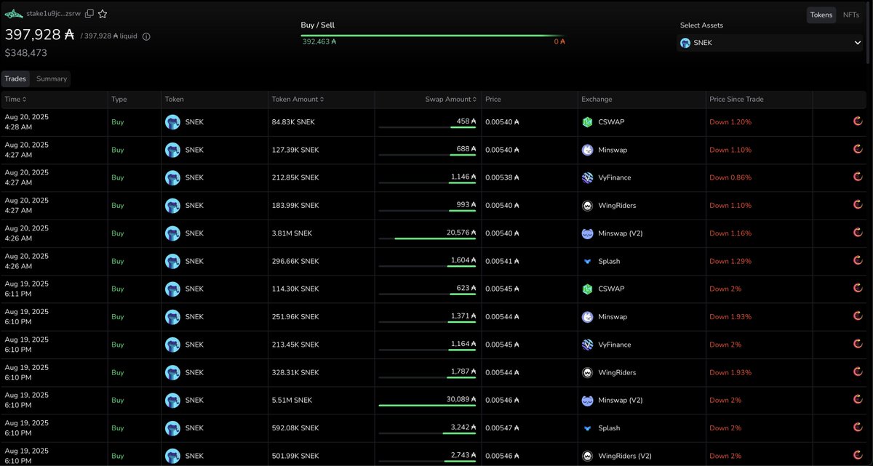Click the wallet whale logo icon
The height and width of the screenshot is (466, 873).
point(13,14)
